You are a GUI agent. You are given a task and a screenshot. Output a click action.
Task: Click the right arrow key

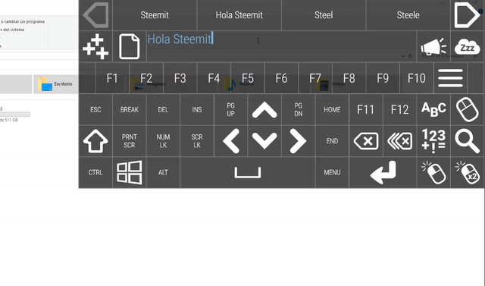pos(298,141)
